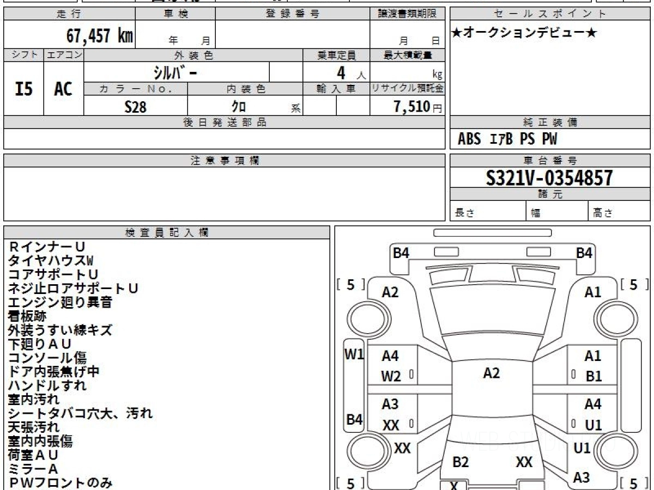Click the note シートタバコ穴大、汚れ
654x490 pixels.
tap(80, 413)
